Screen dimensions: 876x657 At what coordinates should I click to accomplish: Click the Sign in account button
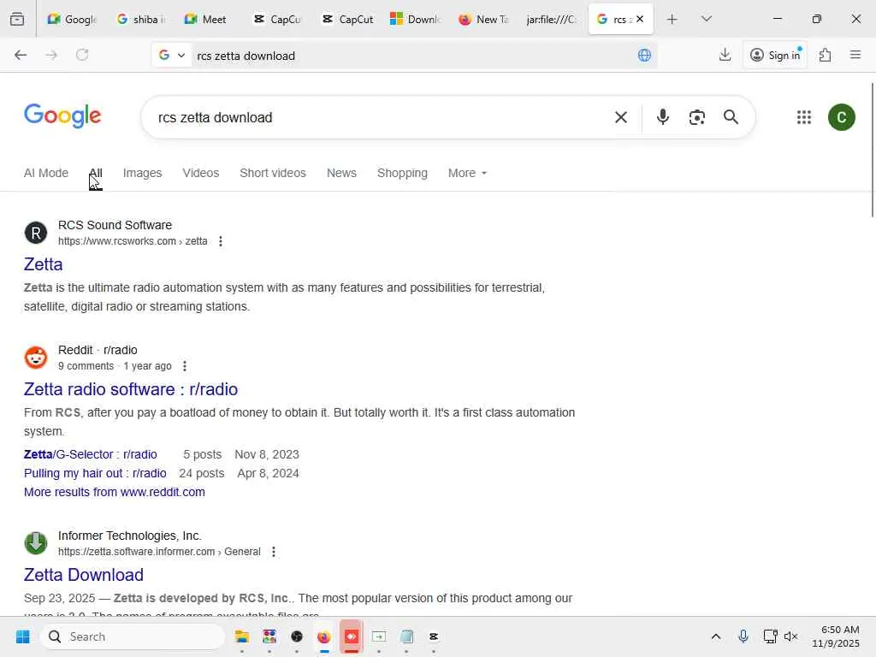(775, 55)
